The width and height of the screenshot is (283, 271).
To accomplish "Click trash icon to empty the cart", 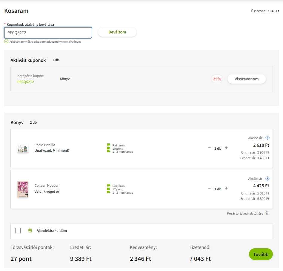I will [267, 213].
